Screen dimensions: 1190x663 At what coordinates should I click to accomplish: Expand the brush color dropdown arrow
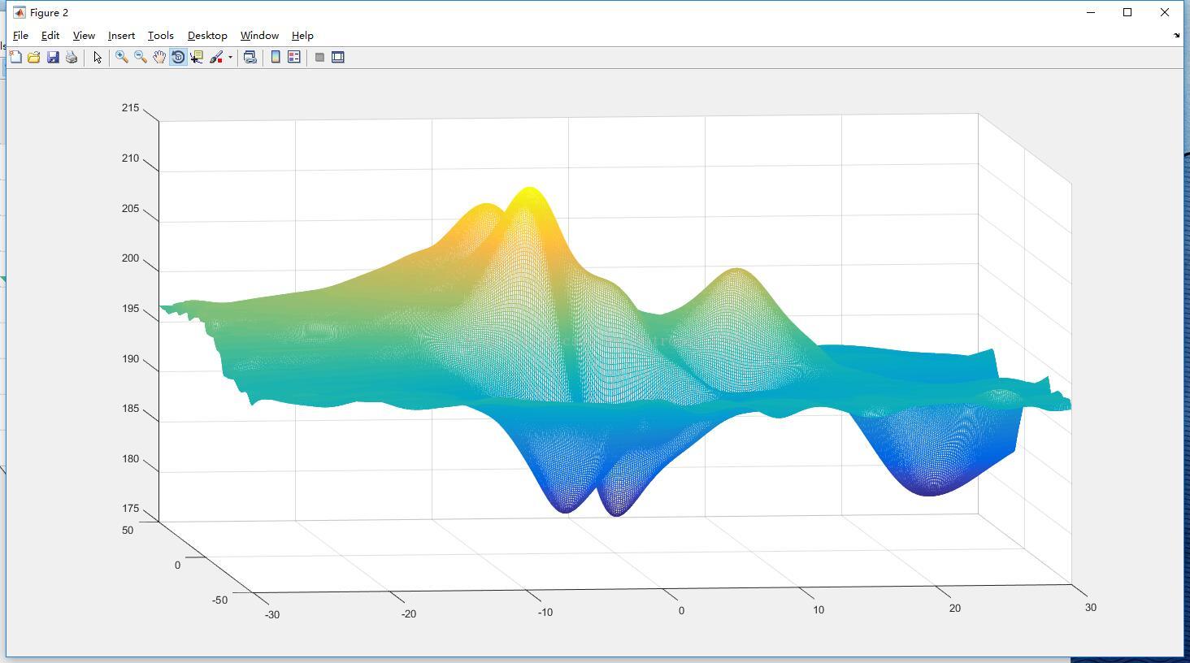230,57
